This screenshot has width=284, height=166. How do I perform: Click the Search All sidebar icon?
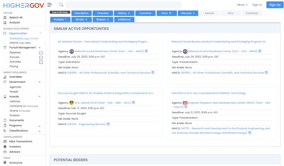(5, 18)
